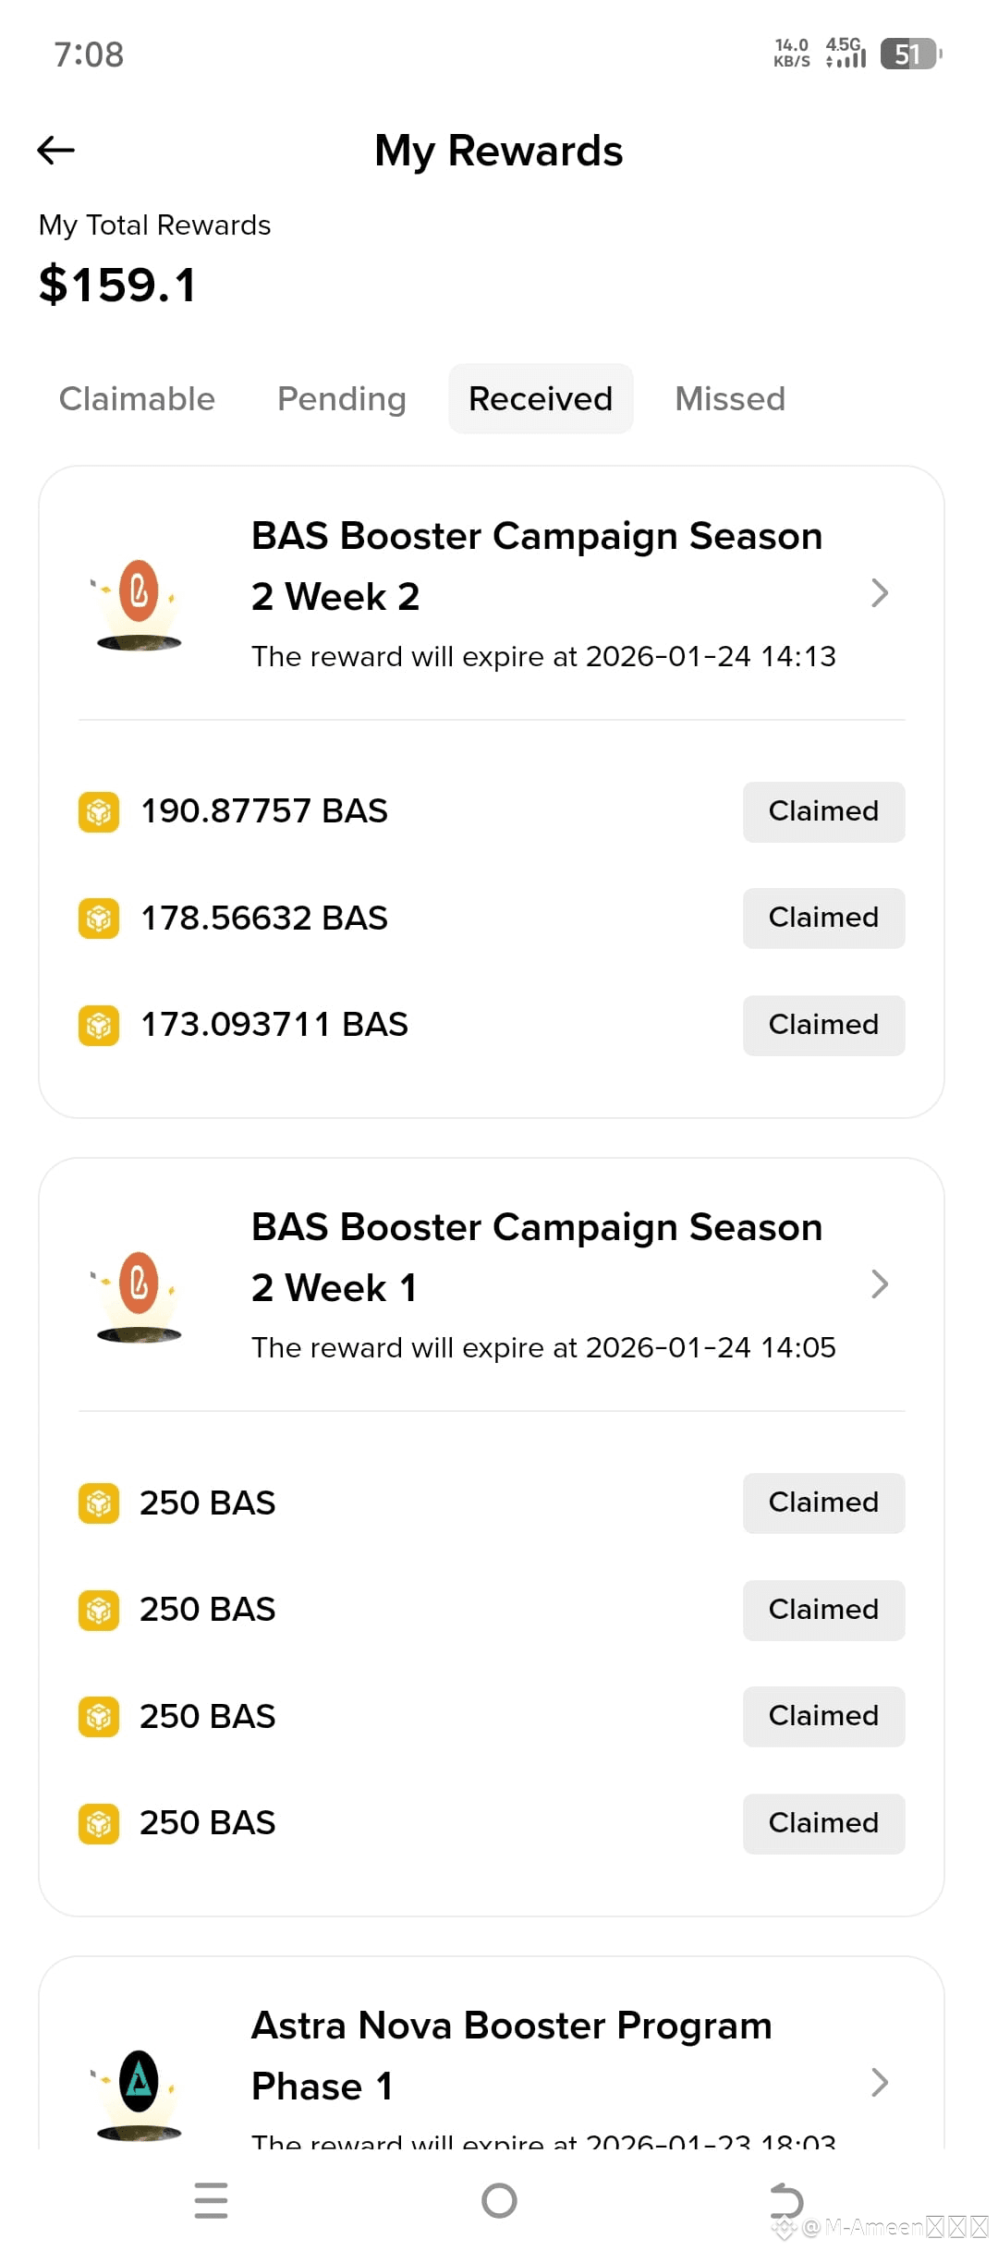Tap the $159.1 total rewards amount
This screenshot has width=998, height=2251.
pyautogui.click(x=117, y=284)
